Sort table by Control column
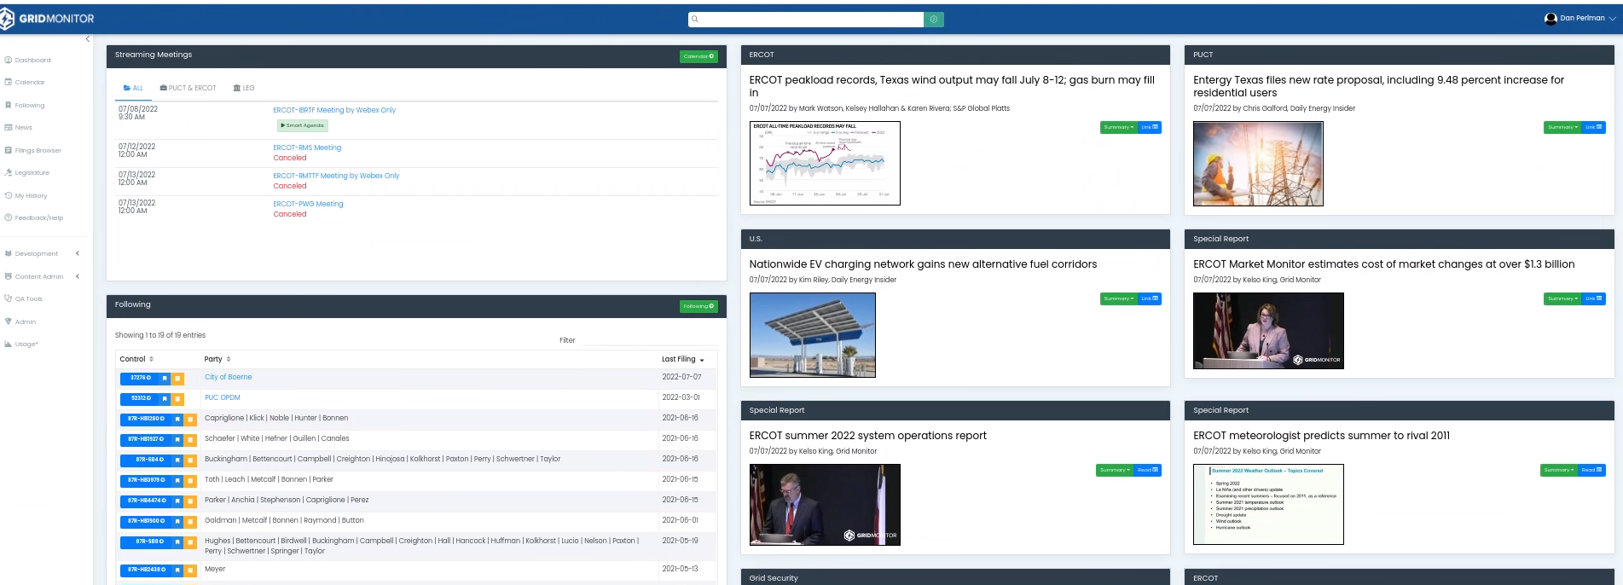 pyautogui.click(x=136, y=359)
